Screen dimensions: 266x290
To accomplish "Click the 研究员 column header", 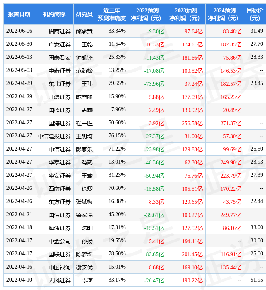I will [84, 14].
